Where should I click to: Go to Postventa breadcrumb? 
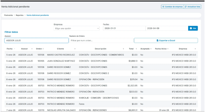click(8, 15)
